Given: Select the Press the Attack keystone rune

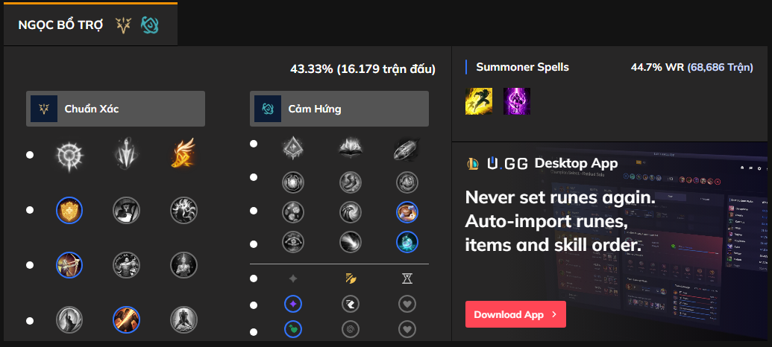Looking at the screenshot, I should pyautogui.click(x=69, y=156).
